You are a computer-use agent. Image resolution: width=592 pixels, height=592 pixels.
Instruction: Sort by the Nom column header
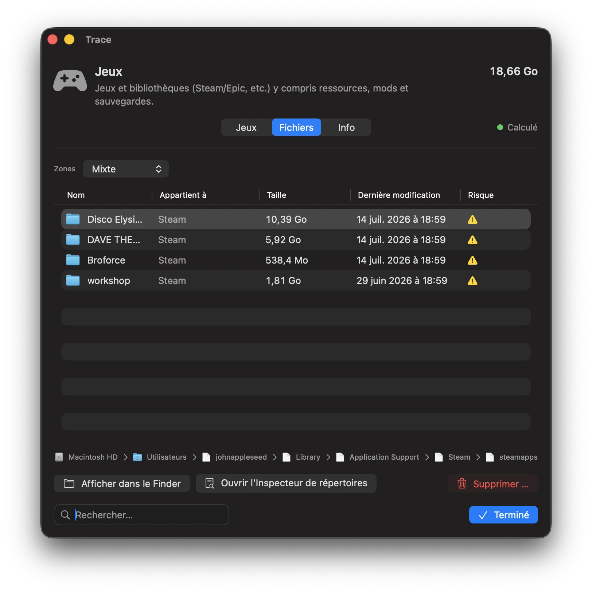(76, 195)
